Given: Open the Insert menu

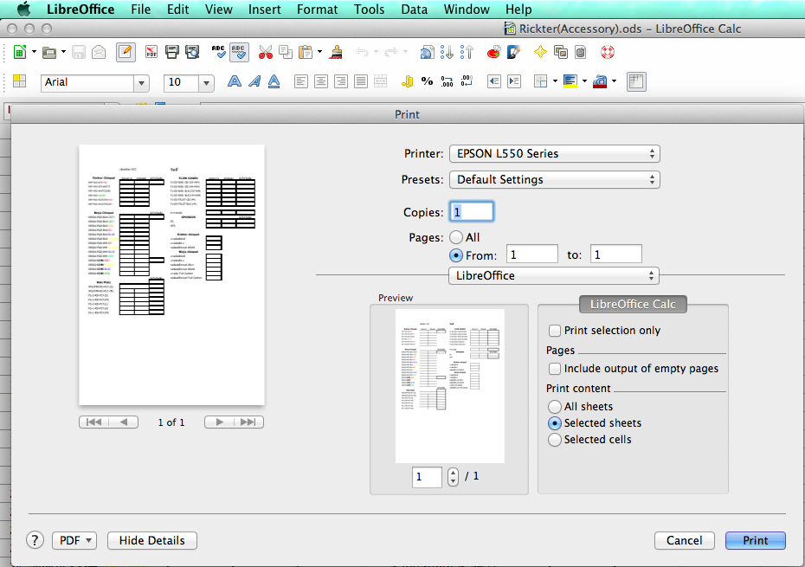Looking at the screenshot, I should (264, 10).
